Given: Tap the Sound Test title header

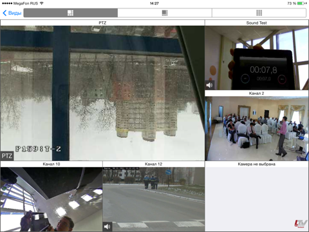Looking at the screenshot, I should (257, 23).
